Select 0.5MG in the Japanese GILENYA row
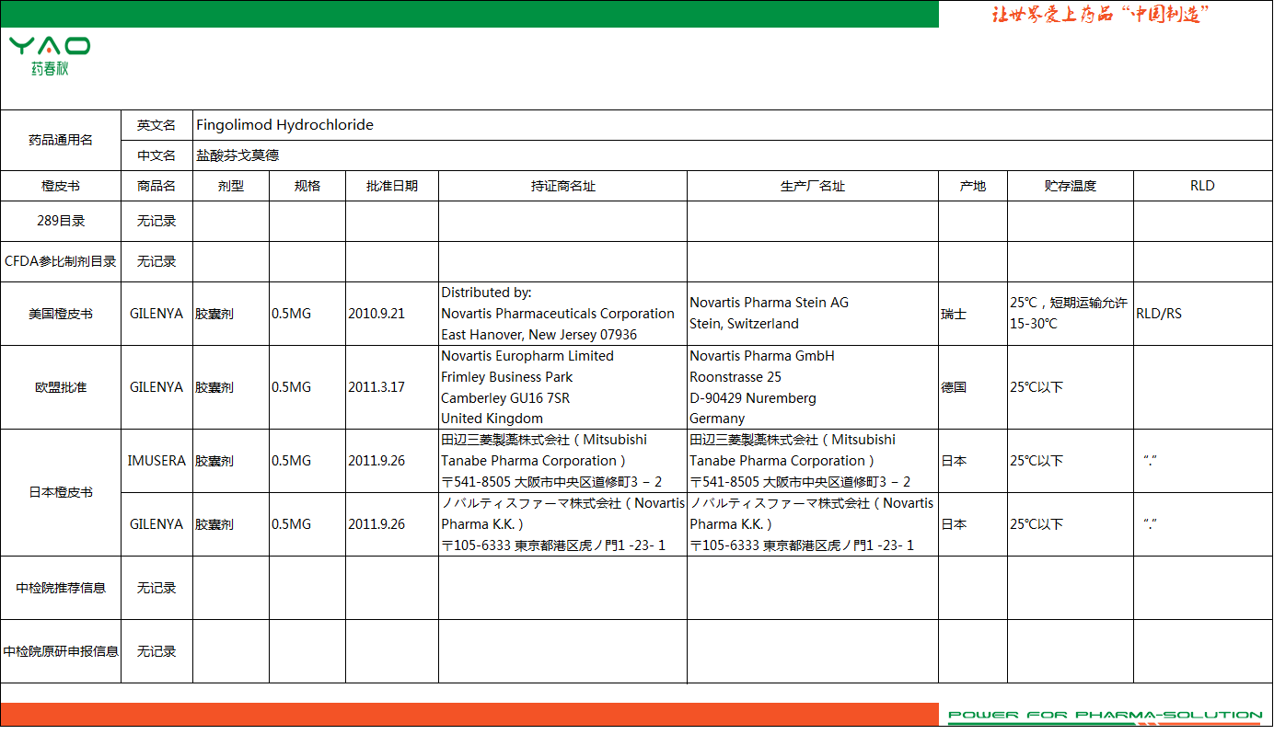1274x746 pixels. click(x=307, y=524)
